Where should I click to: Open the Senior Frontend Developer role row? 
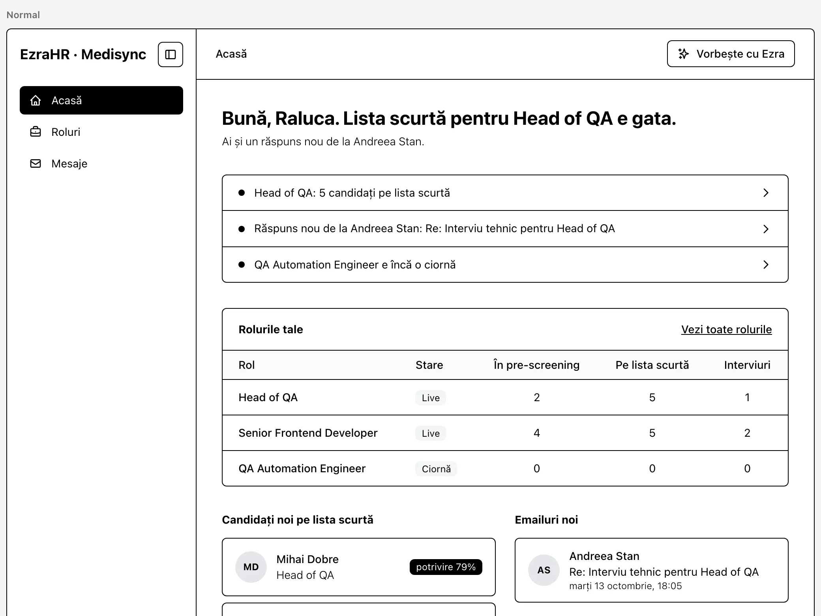click(x=505, y=433)
